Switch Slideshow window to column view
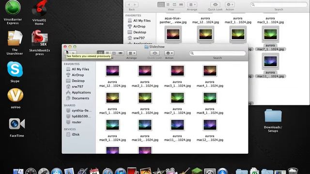The height and width of the screenshot is (174, 310). (x=114, y=53)
